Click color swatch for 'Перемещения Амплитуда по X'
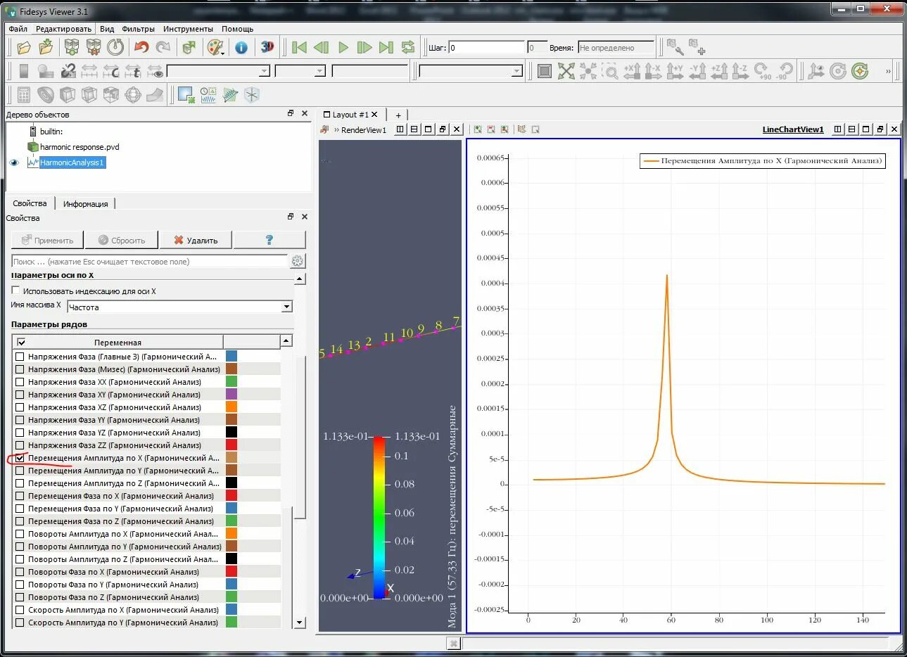907x657 pixels. (x=231, y=458)
